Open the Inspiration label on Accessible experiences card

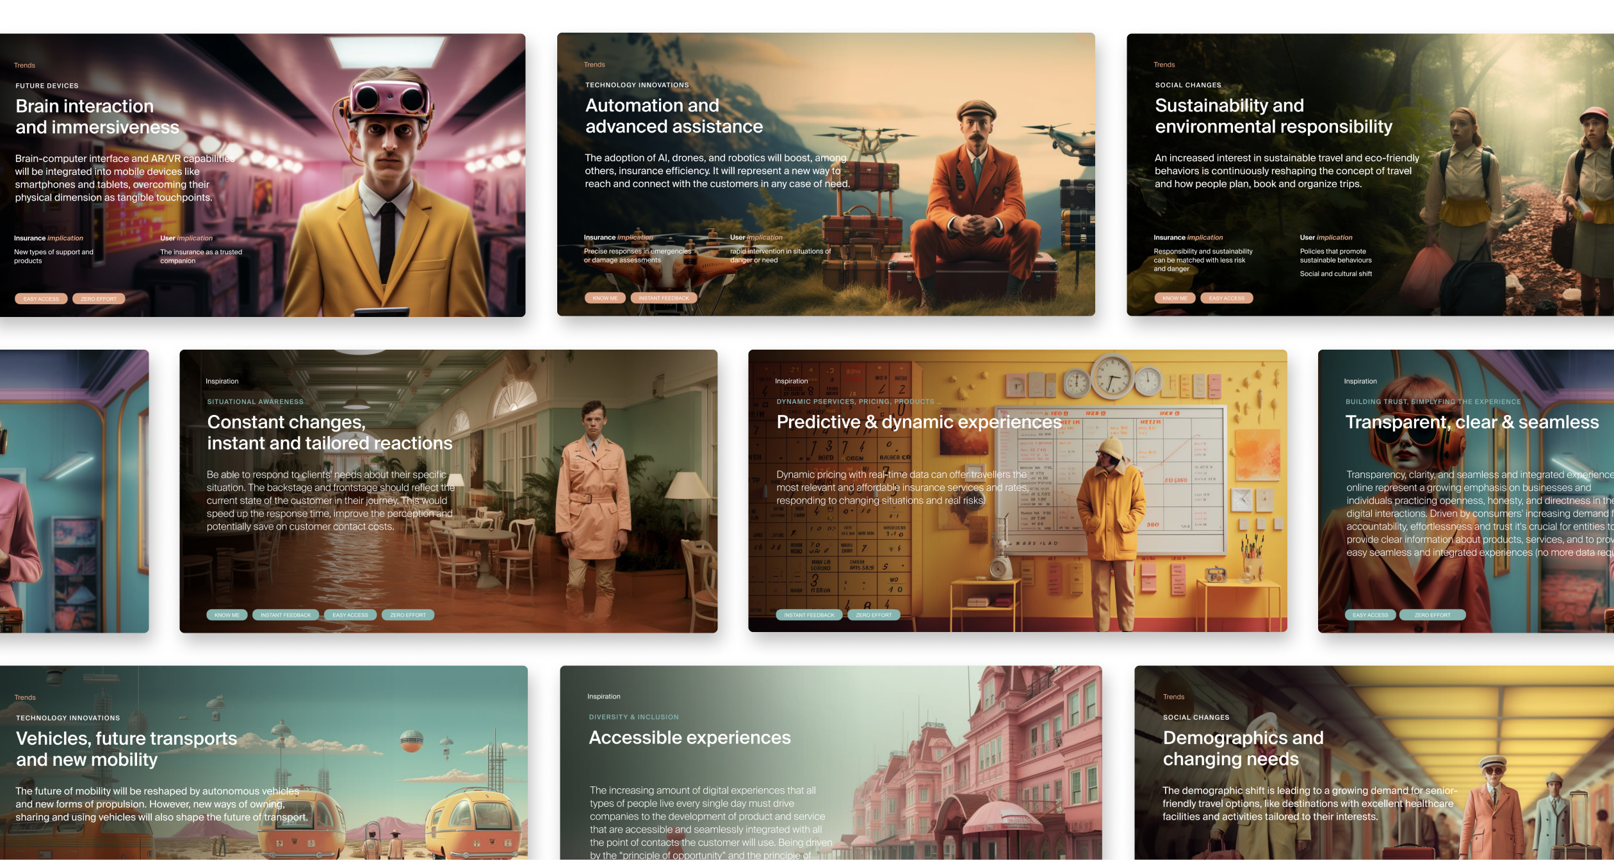pyautogui.click(x=603, y=696)
